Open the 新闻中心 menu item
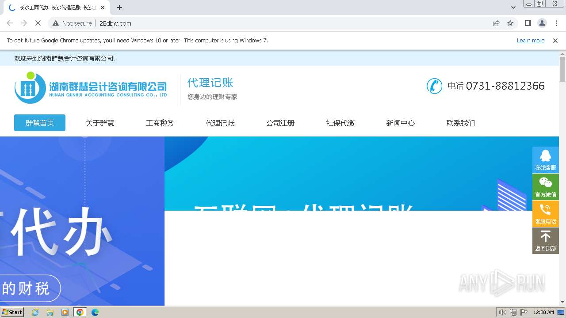This screenshot has width=566, height=318. coord(401,123)
